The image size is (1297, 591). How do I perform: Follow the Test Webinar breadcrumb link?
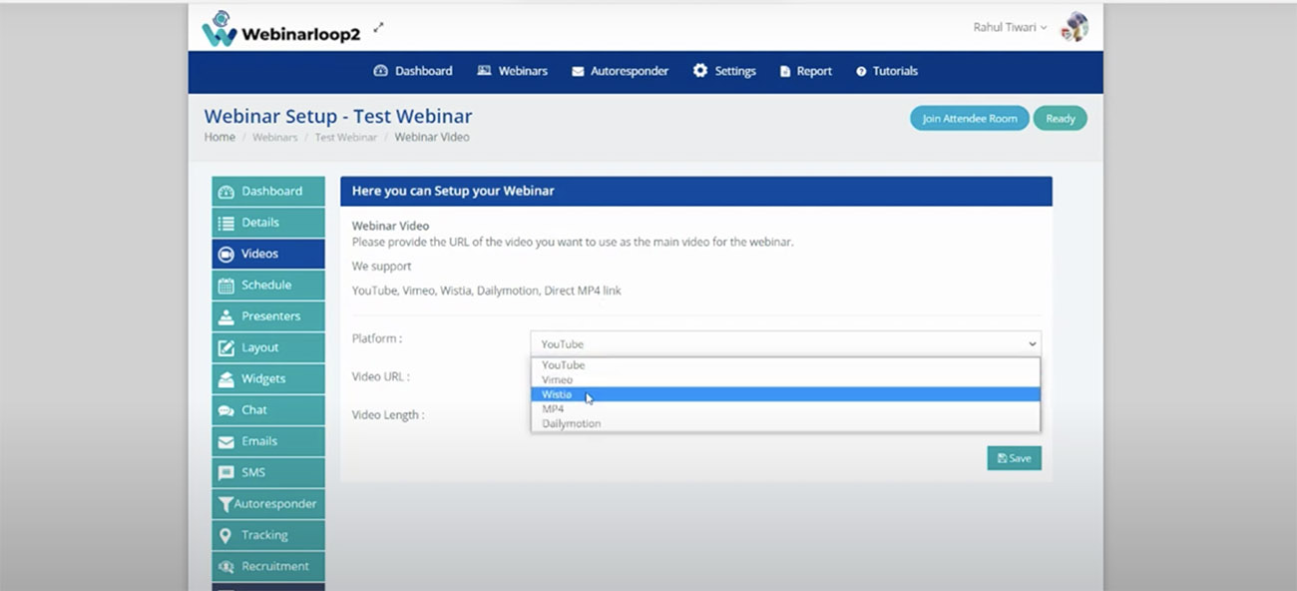[346, 137]
